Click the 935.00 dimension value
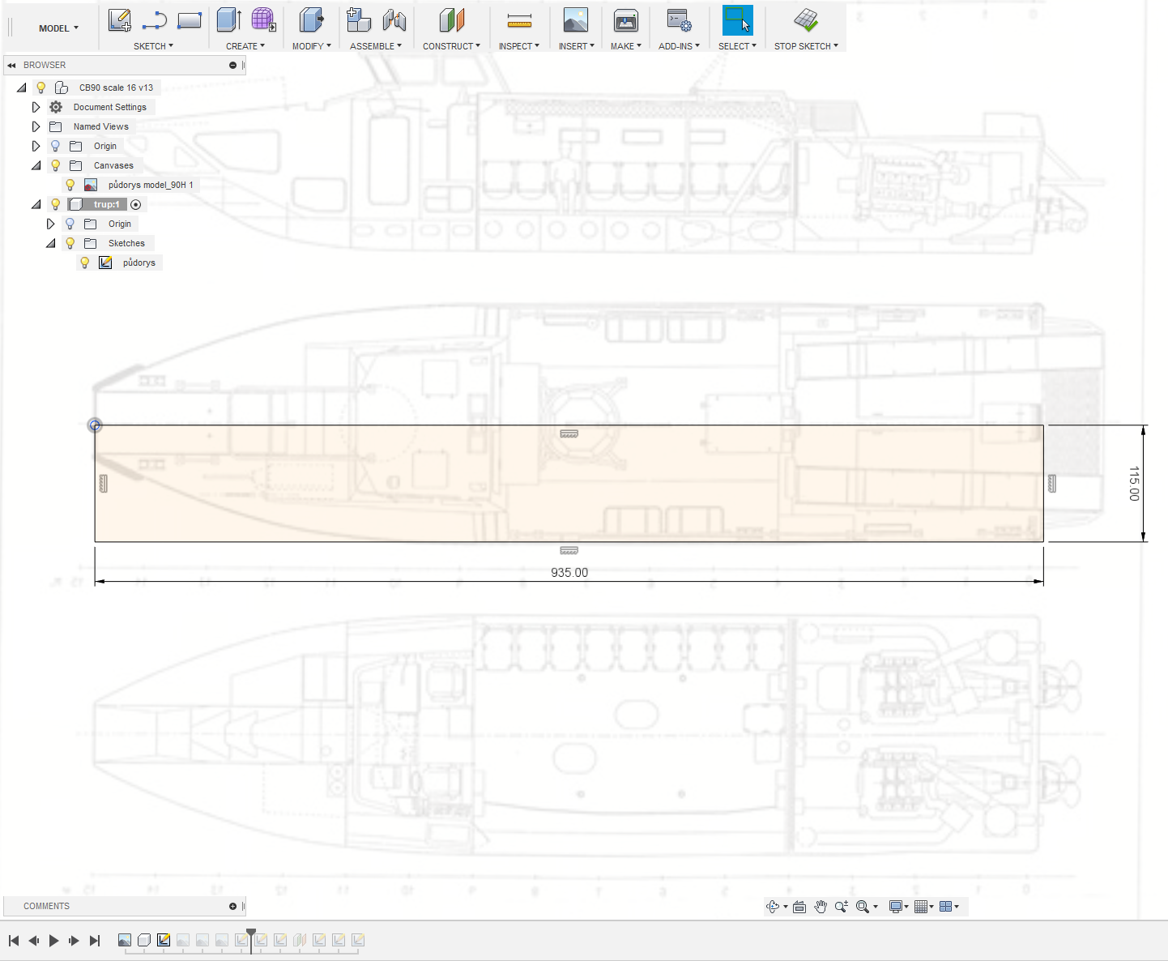Screen dimensions: 1168x961 (x=569, y=573)
